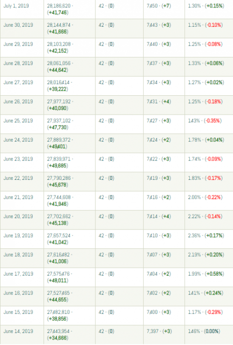Select the June 24, 2019 date

coord(18,140)
